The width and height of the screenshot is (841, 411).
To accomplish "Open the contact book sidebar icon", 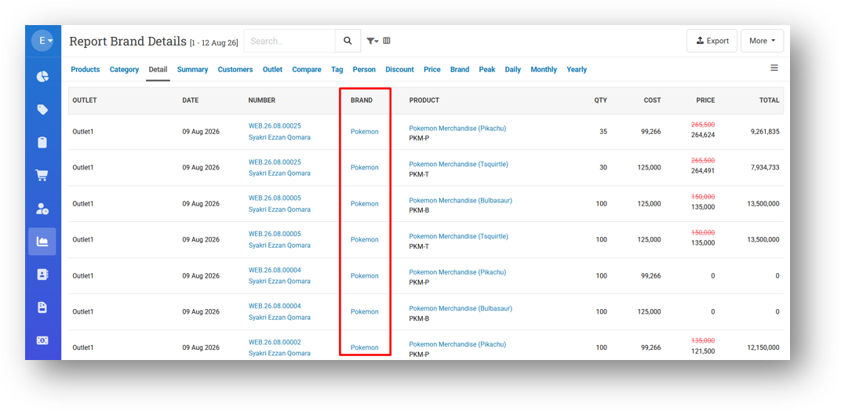I will point(42,275).
